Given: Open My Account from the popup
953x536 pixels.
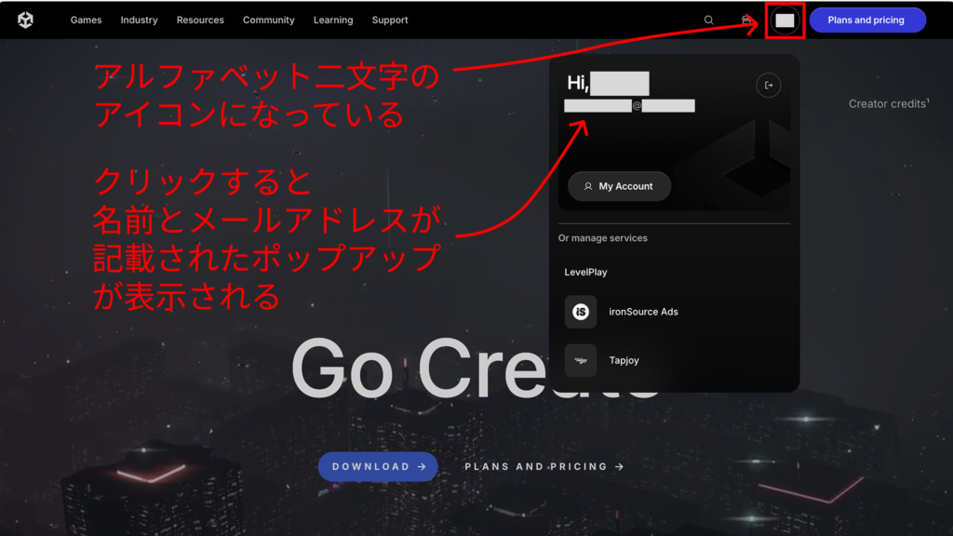Looking at the screenshot, I should pyautogui.click(x=619, y=186).
